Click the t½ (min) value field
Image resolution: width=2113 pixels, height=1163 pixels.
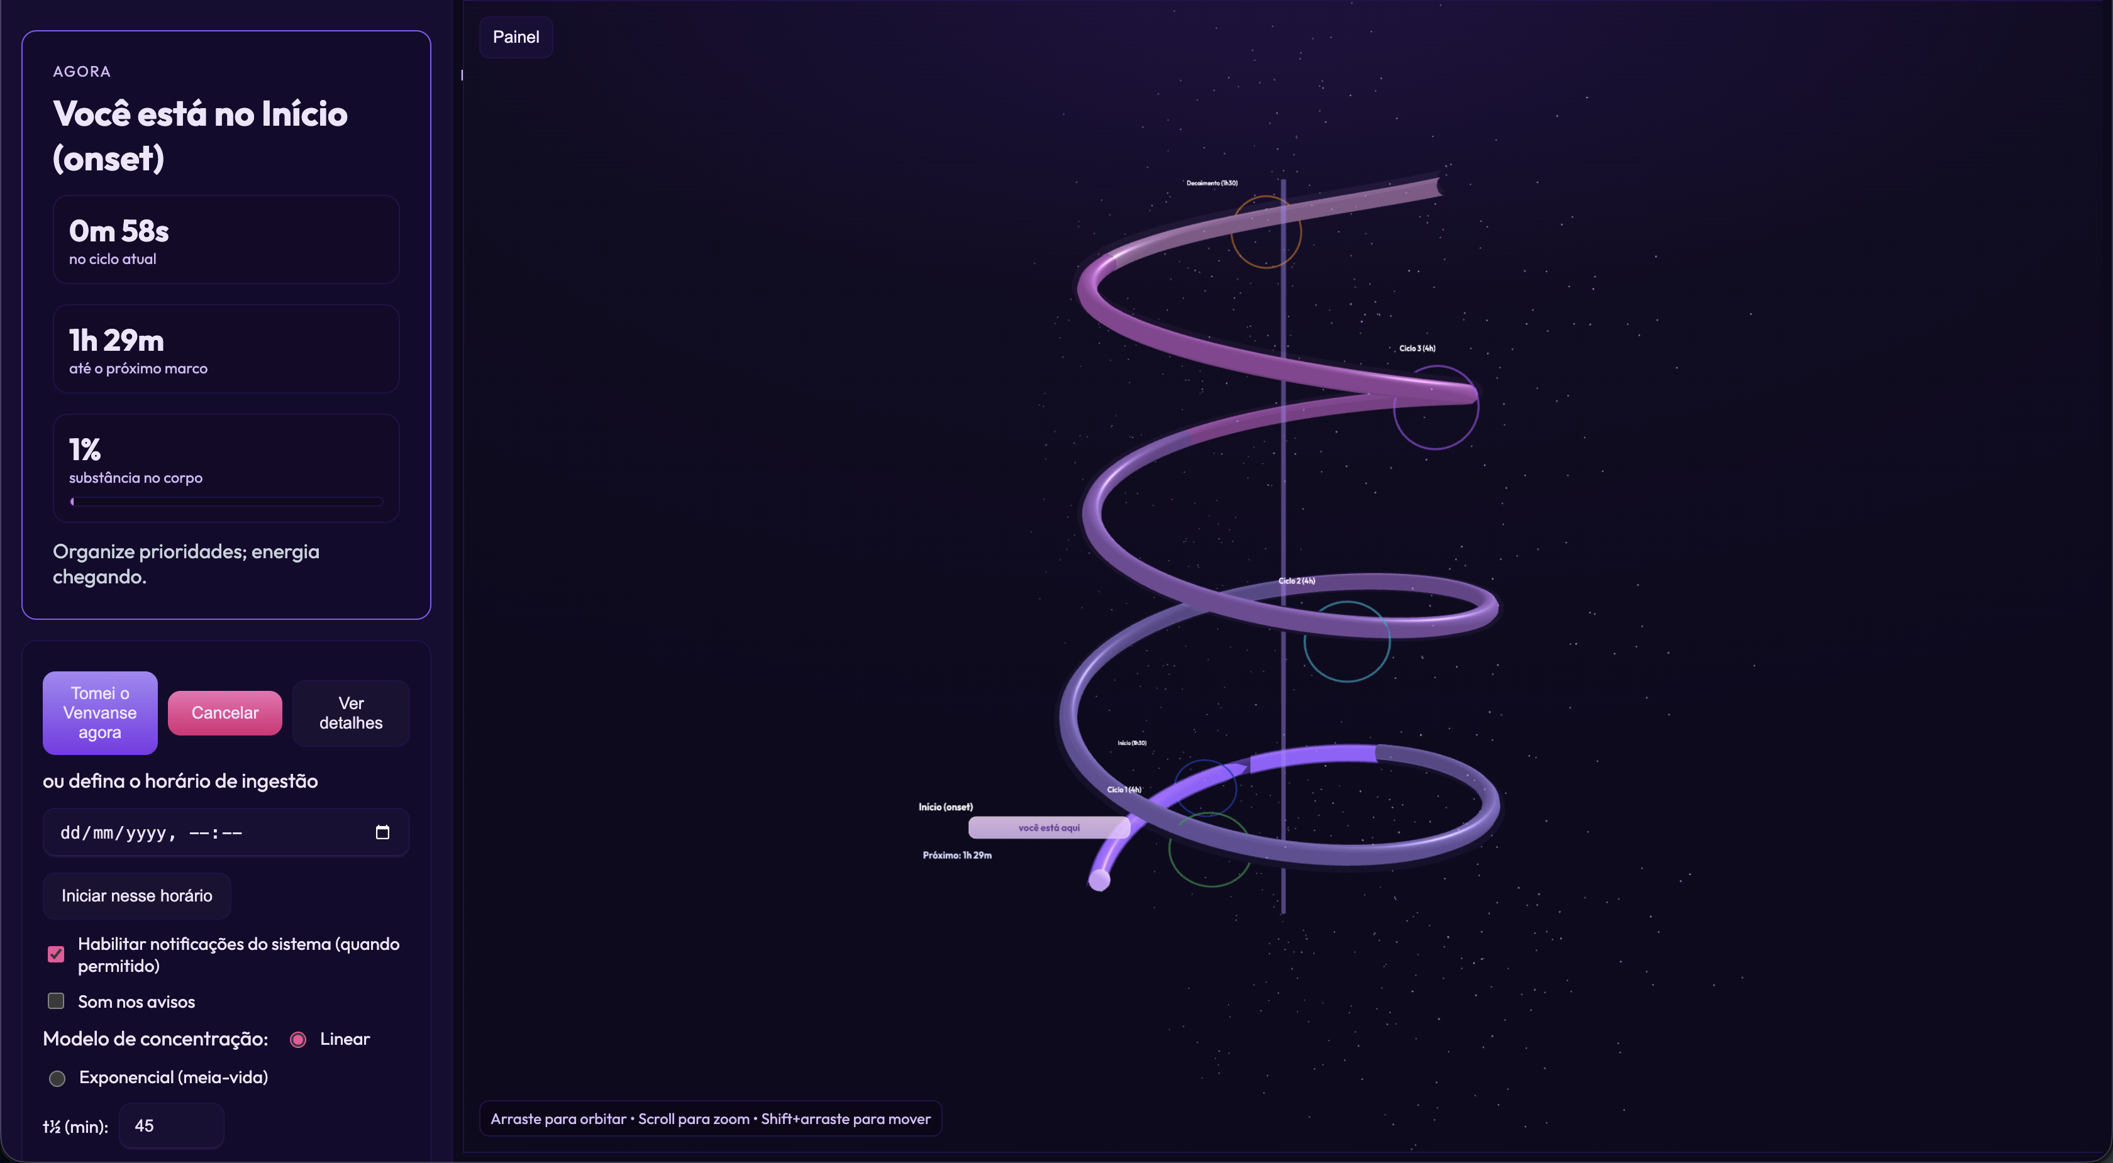click(x=172, y=1126)
